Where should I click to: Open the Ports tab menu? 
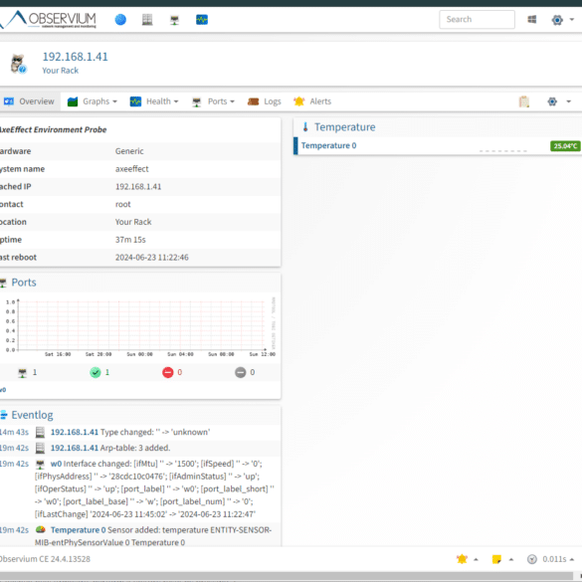214,101
